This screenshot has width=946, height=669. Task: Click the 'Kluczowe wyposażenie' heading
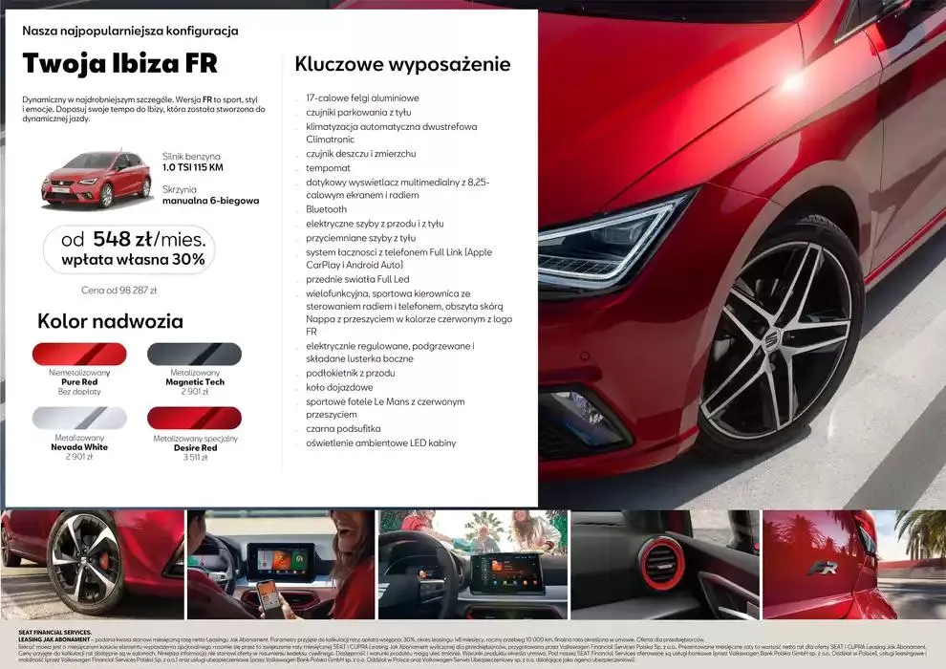(402, 64)
